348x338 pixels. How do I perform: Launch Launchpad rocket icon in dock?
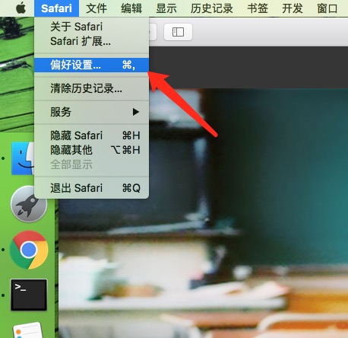pyautogui.click(x=29, y=204)
